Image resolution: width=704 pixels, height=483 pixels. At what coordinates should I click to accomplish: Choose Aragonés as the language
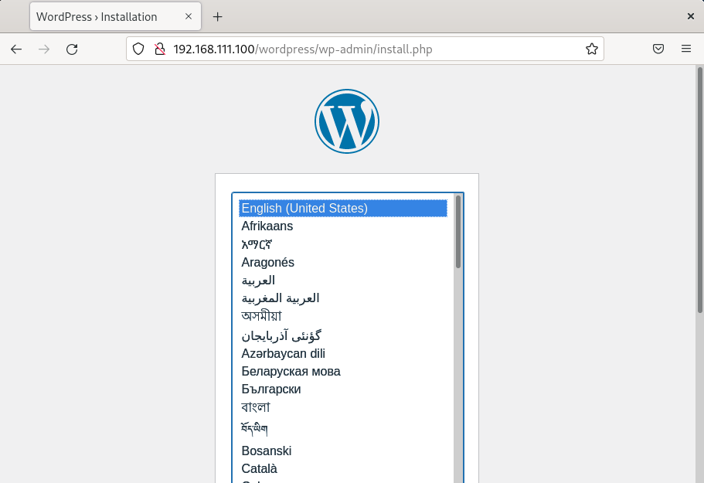(267, 262)
